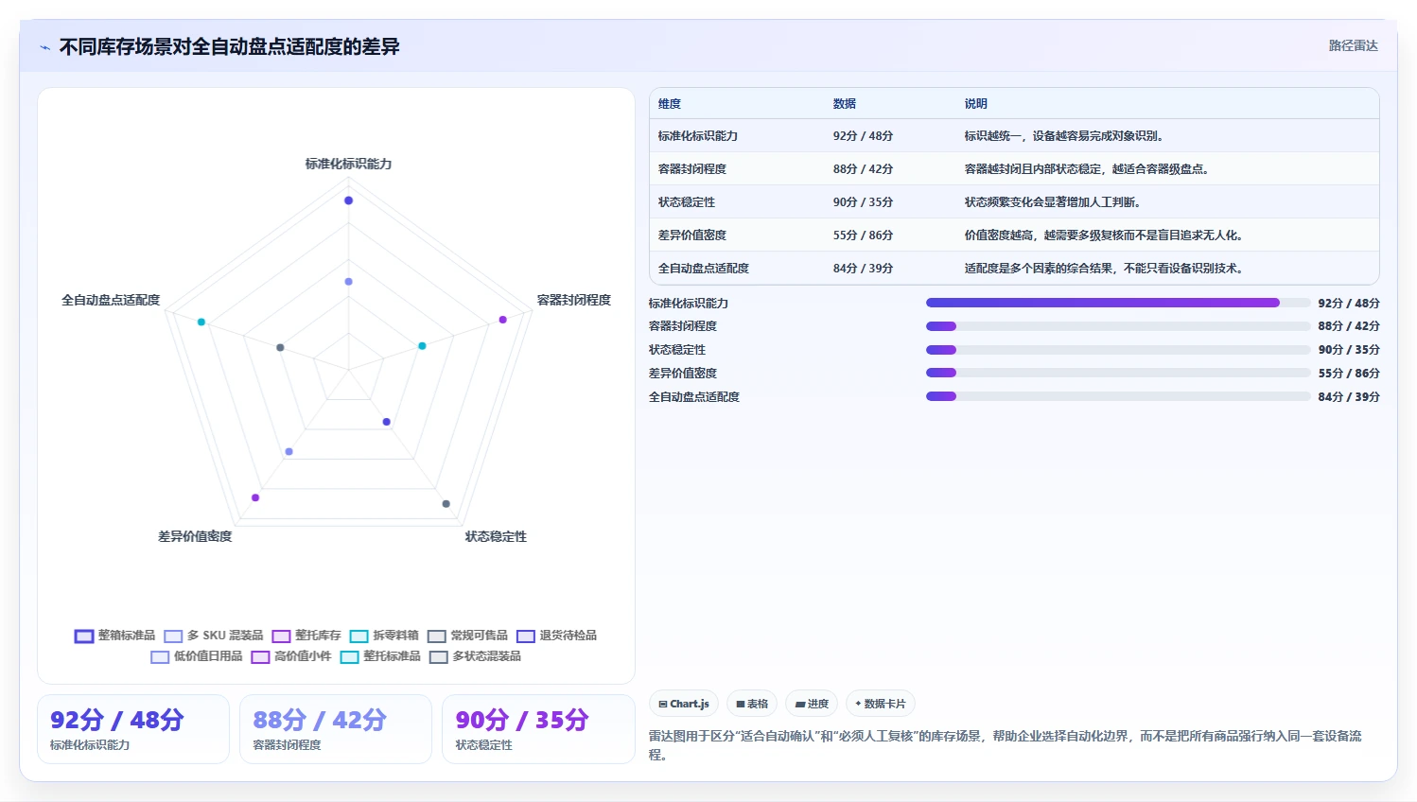The image size is (1417, 802).
Task: Select the teal radar point on the 全自动盘点适配度 axis
Action: pyautogui.click(x=201, y=323)
